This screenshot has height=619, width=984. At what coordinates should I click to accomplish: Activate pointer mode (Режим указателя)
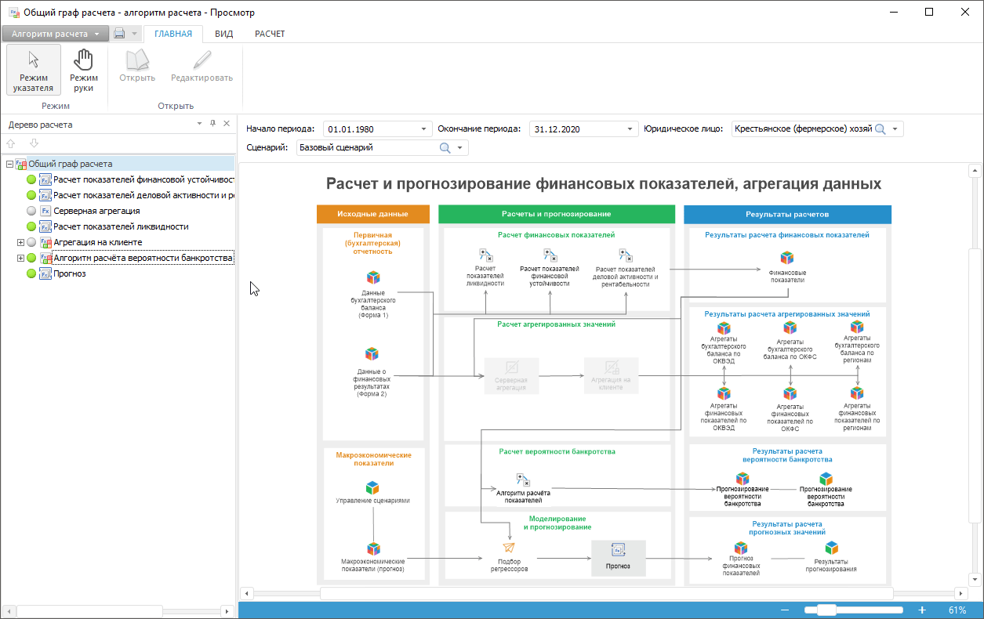(34, 70)
